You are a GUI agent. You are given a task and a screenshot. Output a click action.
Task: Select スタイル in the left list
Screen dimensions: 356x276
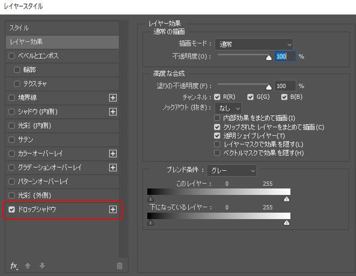62,28
